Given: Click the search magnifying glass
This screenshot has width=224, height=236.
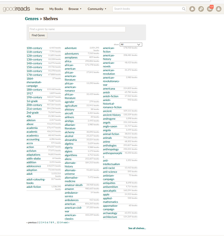Looking at the screenshot, I should (x=183, y=9).
